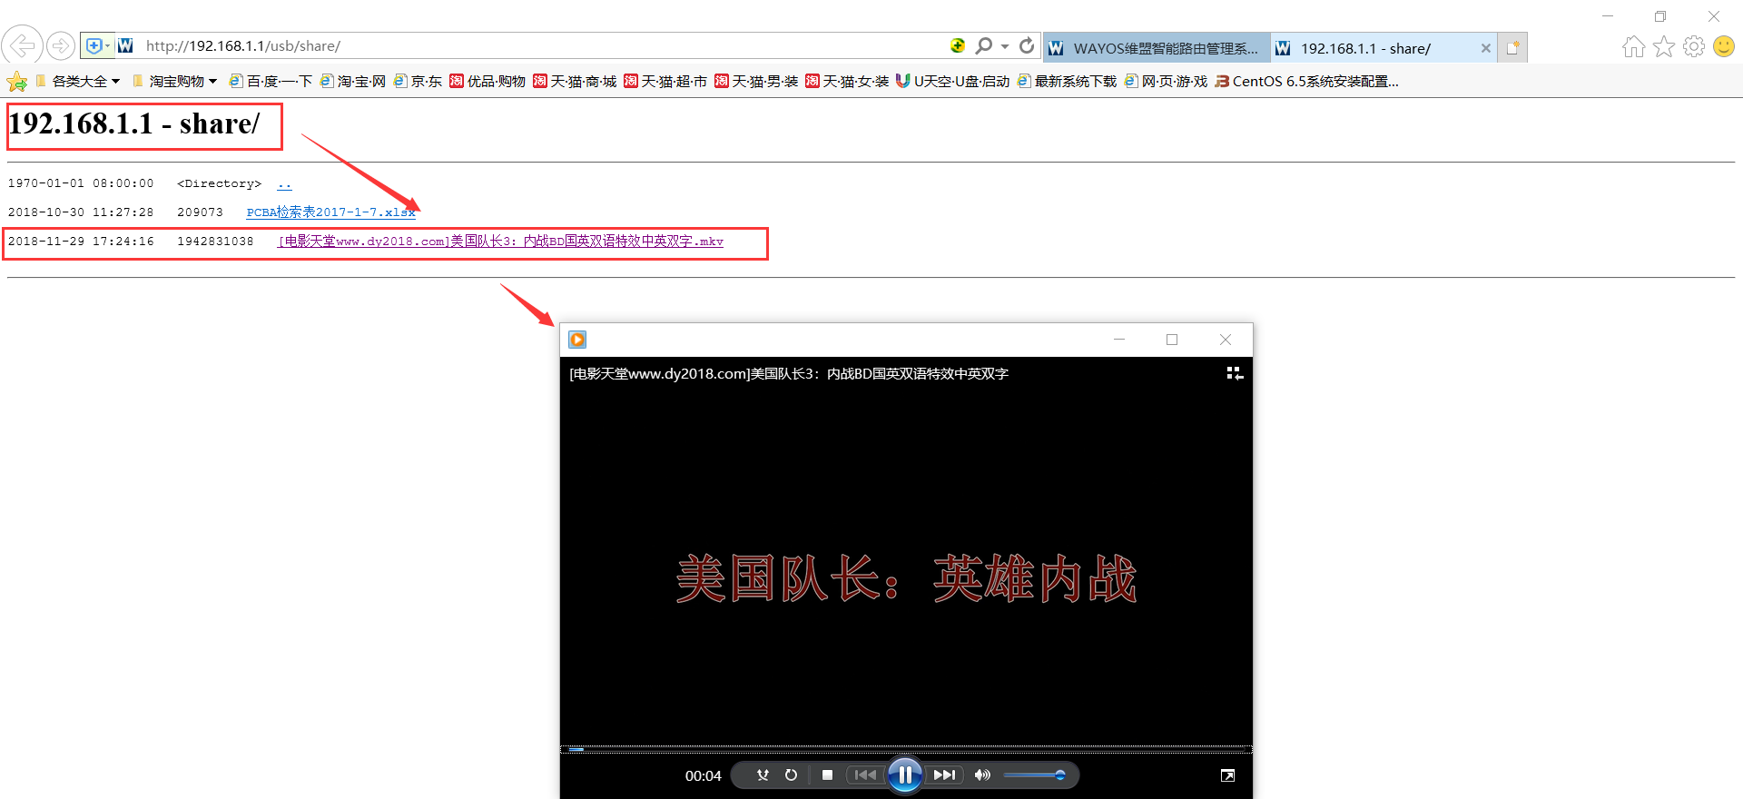Expand the 淘宝购物 favorites folder
1743x799 pixels.
click(x=175, y=82)
